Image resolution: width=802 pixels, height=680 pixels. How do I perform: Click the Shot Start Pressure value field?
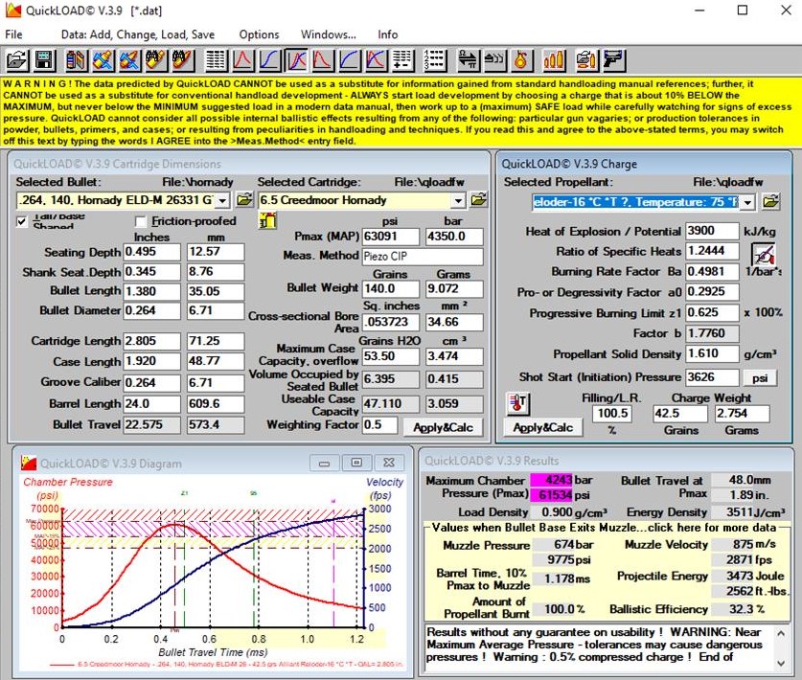point(712,378)
